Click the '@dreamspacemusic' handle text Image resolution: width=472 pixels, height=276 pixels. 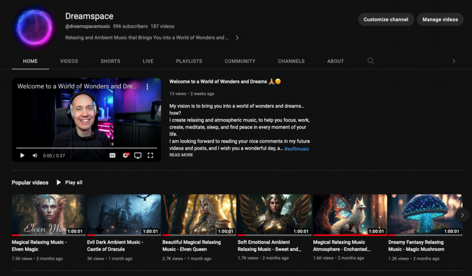pos(88,26)
